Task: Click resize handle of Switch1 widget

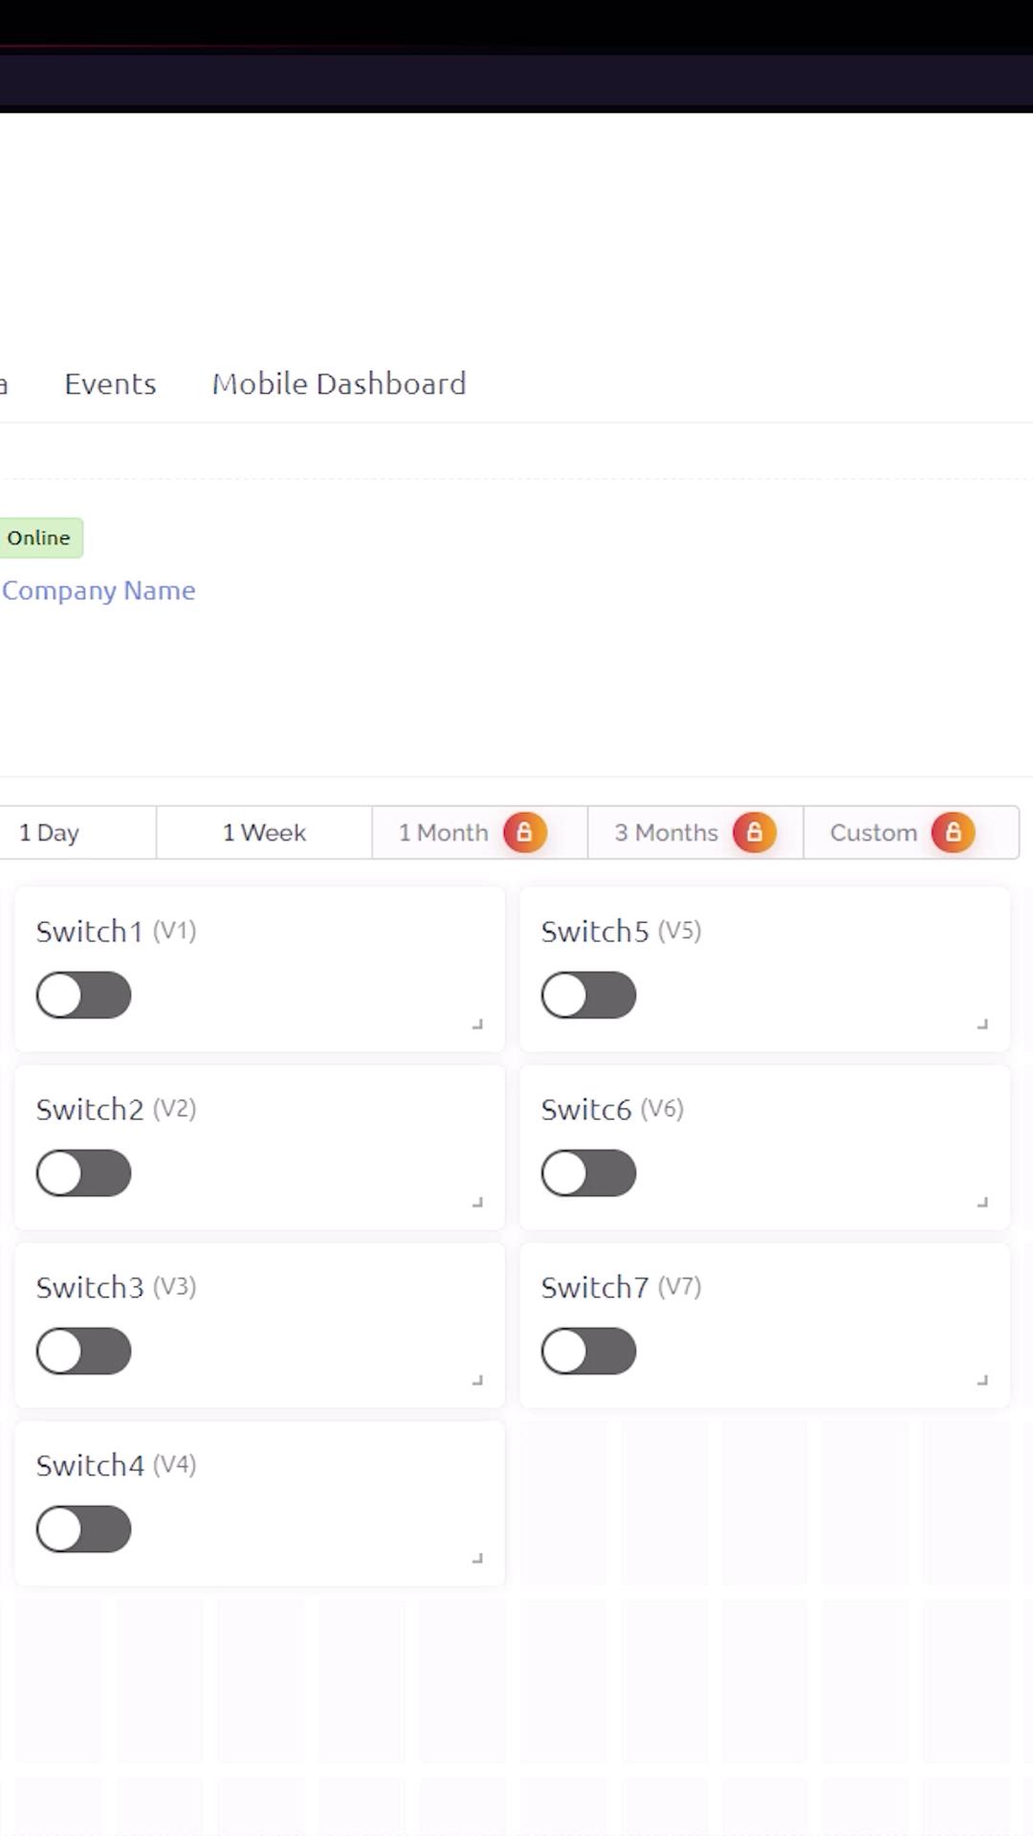Action: coord(477,1024)
